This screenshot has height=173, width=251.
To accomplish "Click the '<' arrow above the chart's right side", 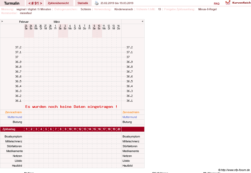I will click(x=143, y=21).
